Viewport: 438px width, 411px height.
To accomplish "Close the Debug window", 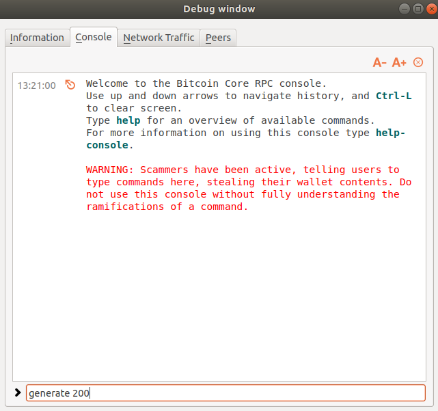I will [x=428, y=9].
